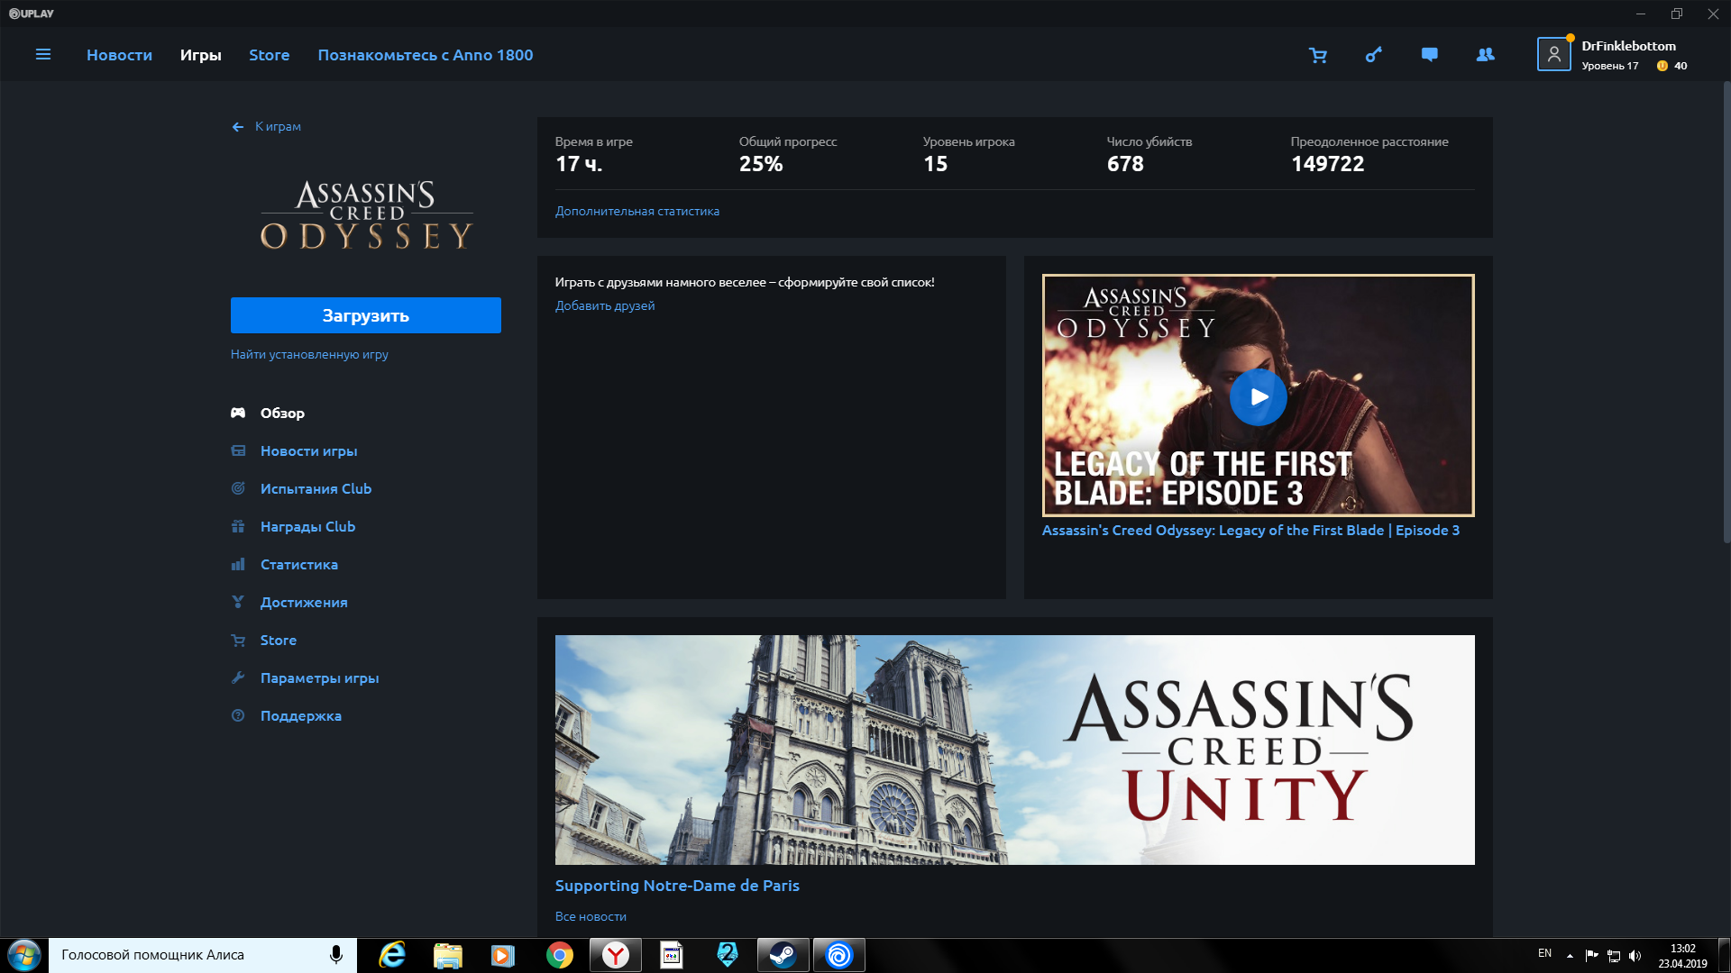Open the Legacy of the First Blade Episode 3 title link
The image size is (1731, 973).
[1250, 530]
